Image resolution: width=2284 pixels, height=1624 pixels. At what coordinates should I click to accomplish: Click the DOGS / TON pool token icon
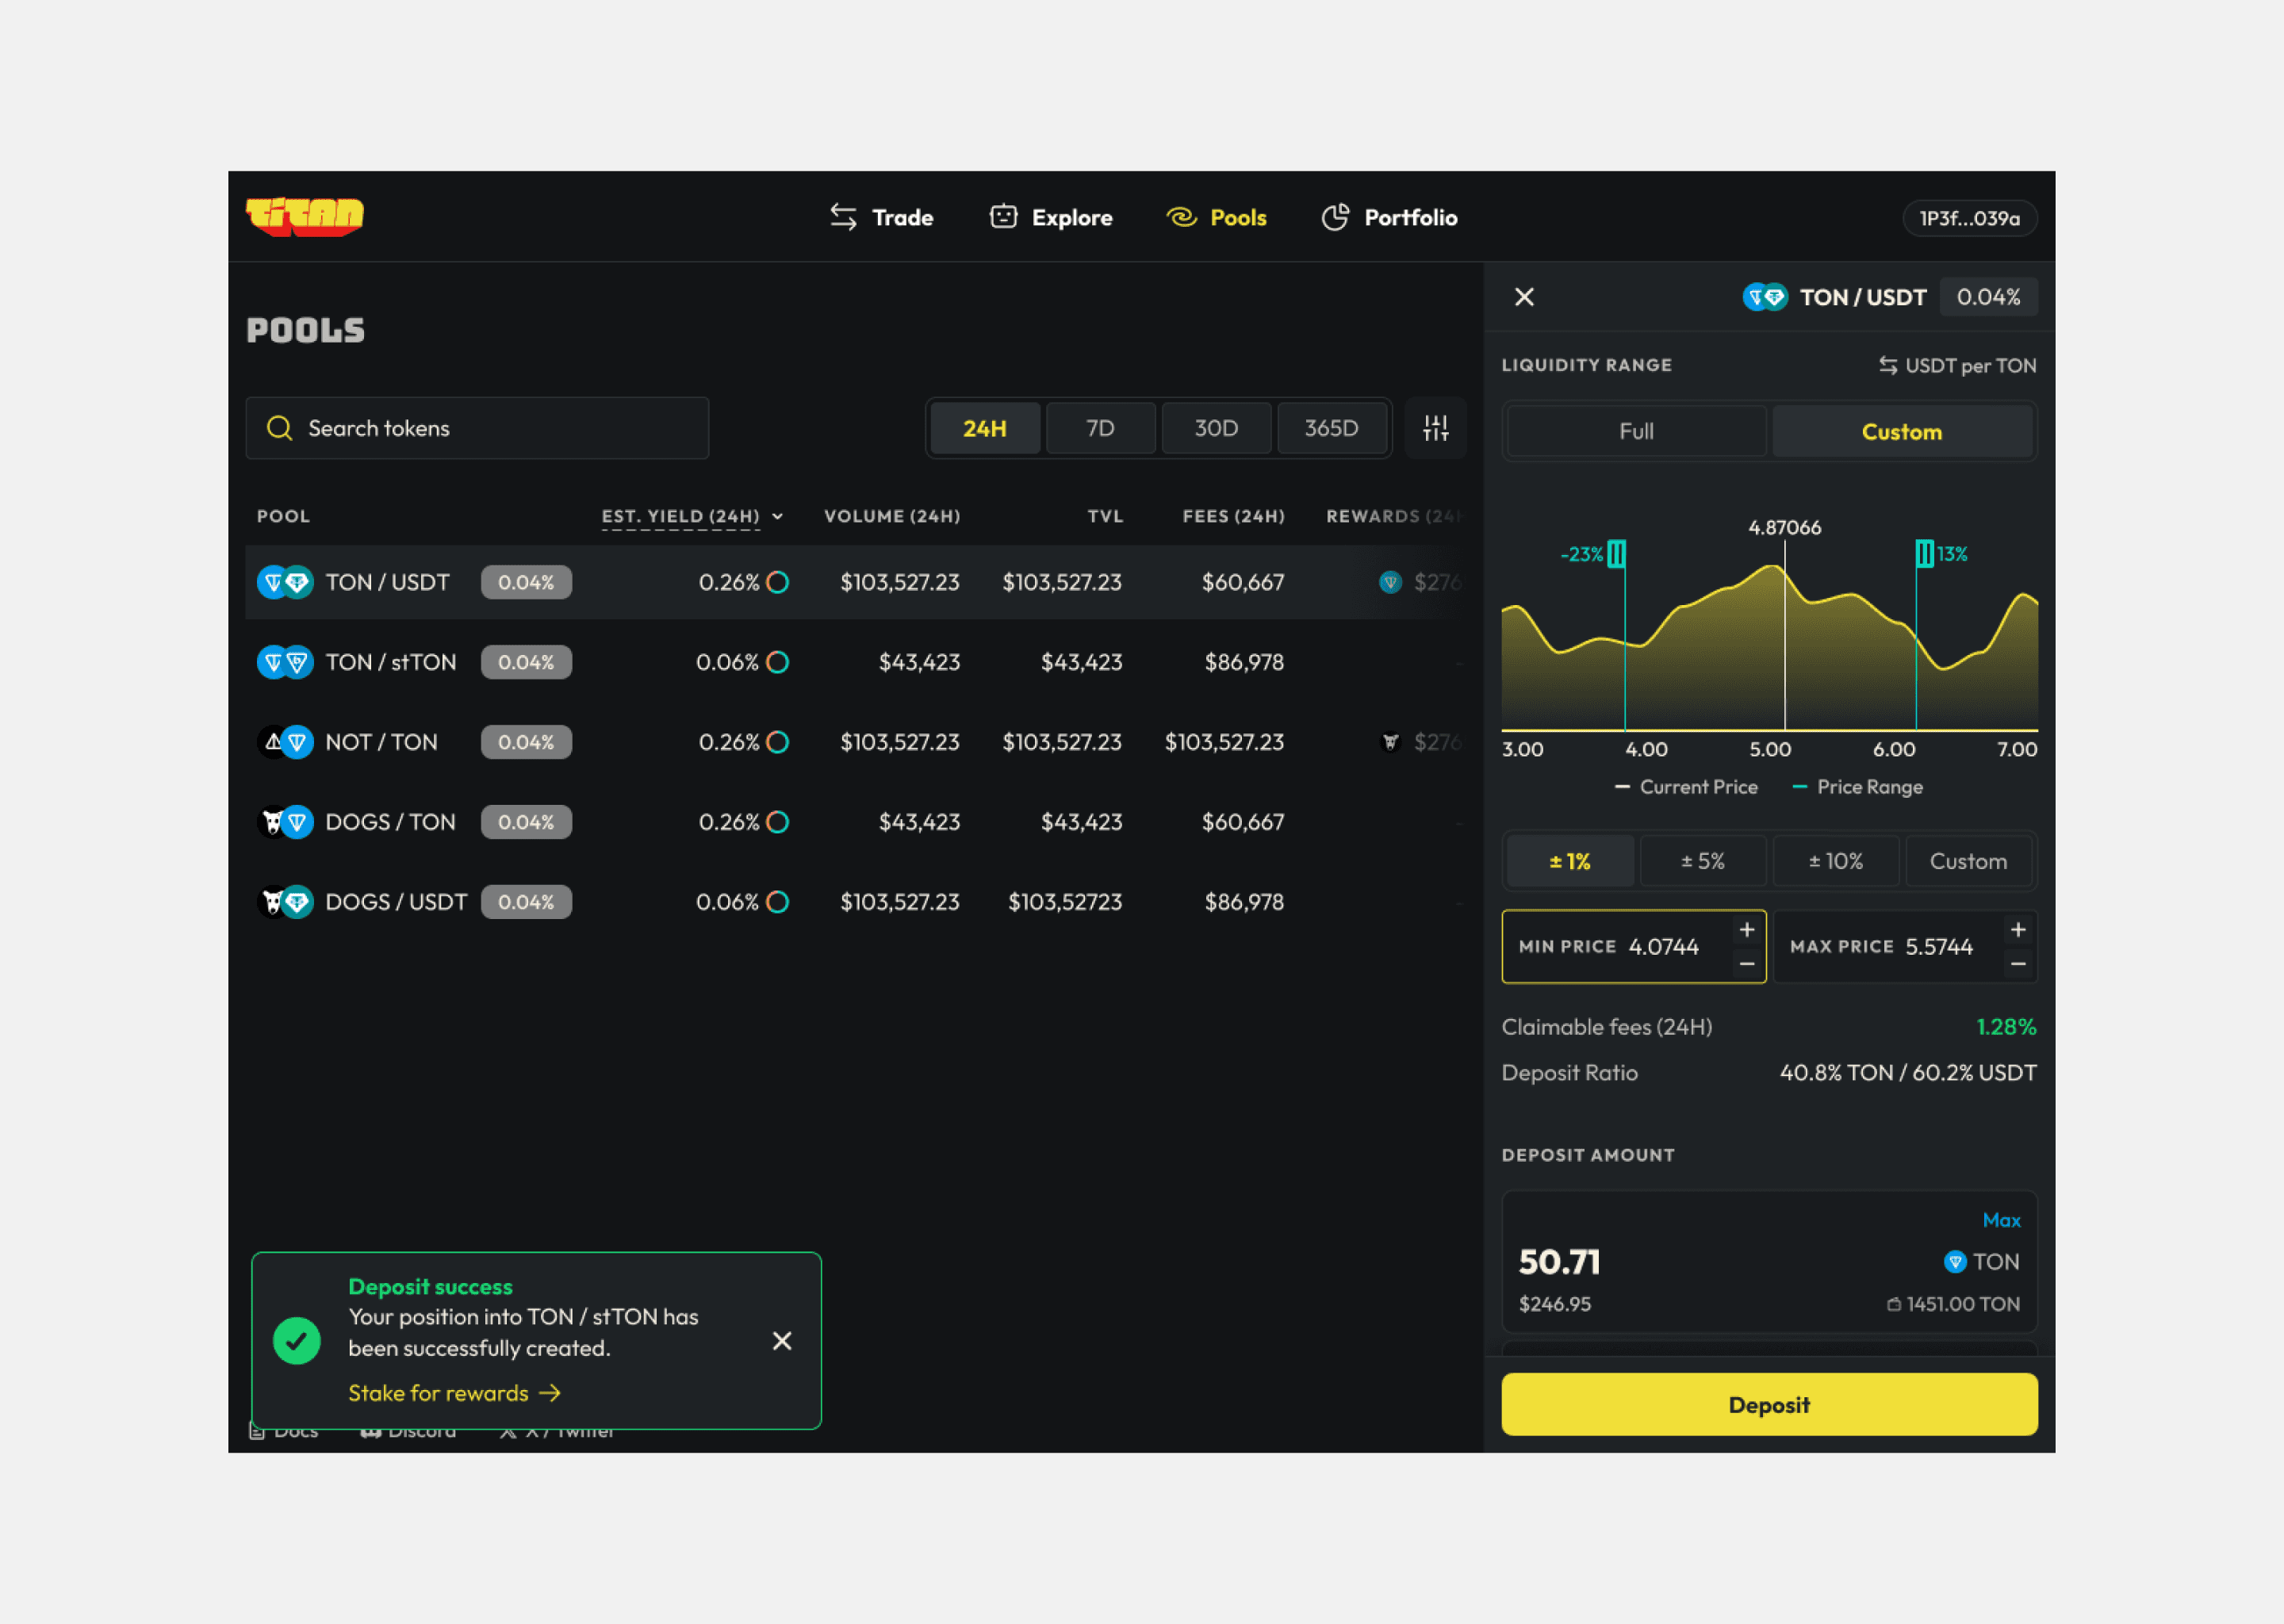[286, 822]
